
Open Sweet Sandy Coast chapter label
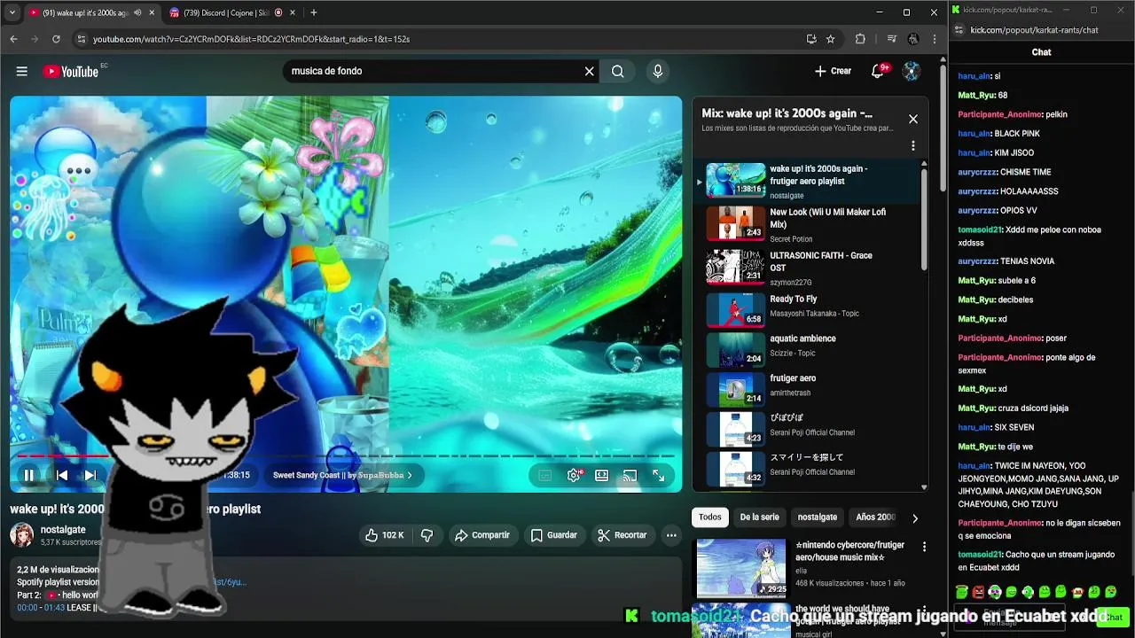[342, 475]
